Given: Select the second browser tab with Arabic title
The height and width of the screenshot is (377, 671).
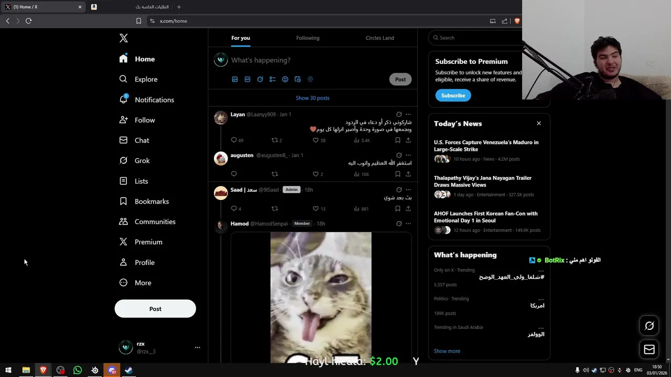Looking at the screenshot, I should click(x=130, y=7).
